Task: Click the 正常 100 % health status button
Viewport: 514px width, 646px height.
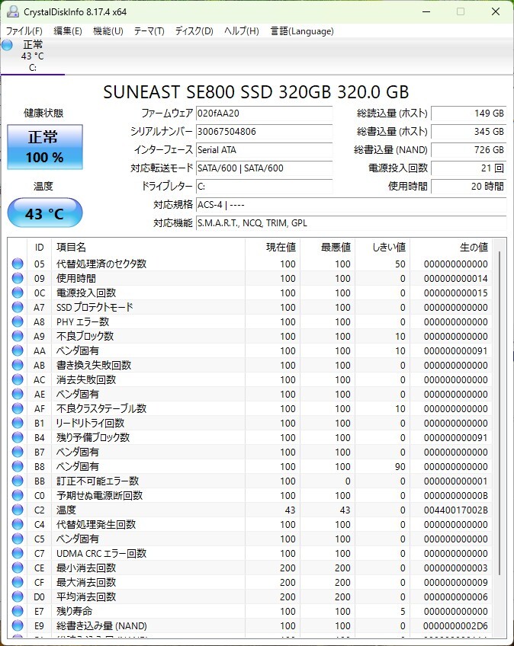Action: (x=45, y=147)
